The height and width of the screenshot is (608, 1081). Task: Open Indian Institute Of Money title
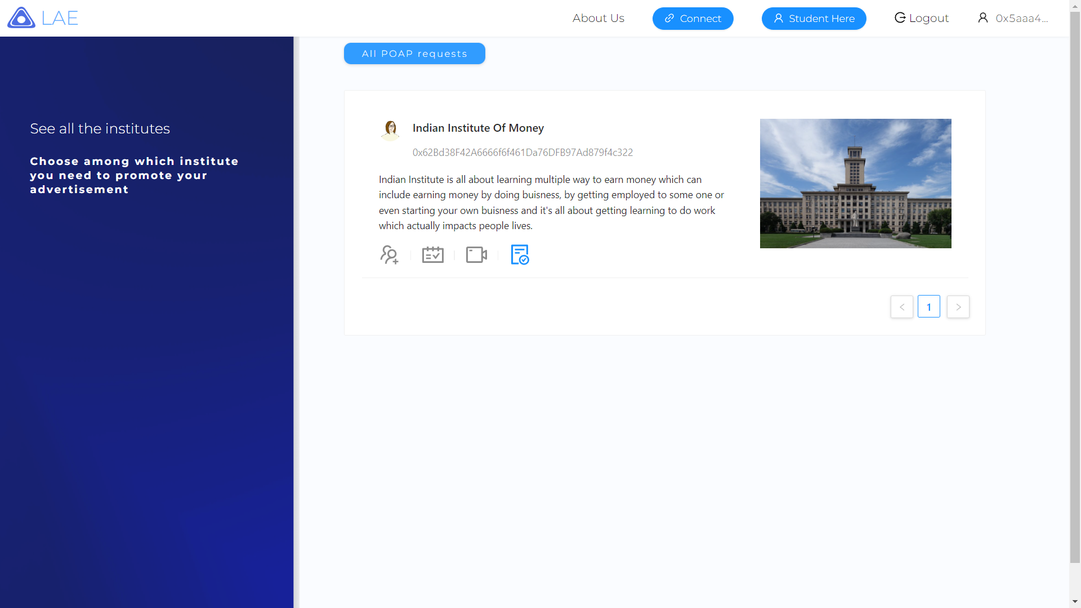click(x=478, y=128)
